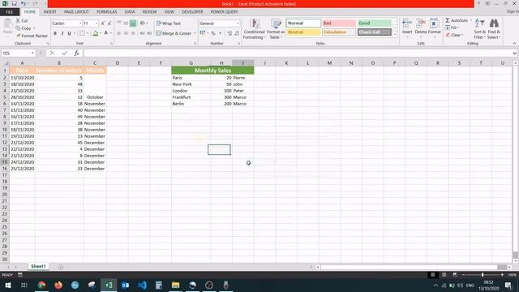This screenshot has width=519, height=292.
Task: Click the middle align icon
Action: coord(126,24)
